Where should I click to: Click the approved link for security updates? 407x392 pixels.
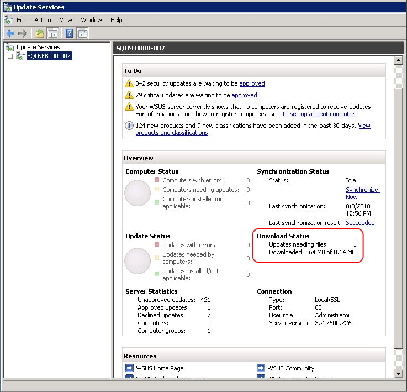(x=252, y=83)
